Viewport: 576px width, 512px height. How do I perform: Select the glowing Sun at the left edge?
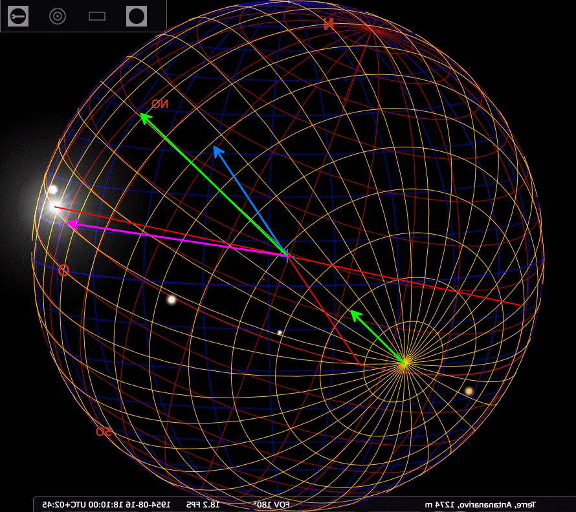[53, 208]
